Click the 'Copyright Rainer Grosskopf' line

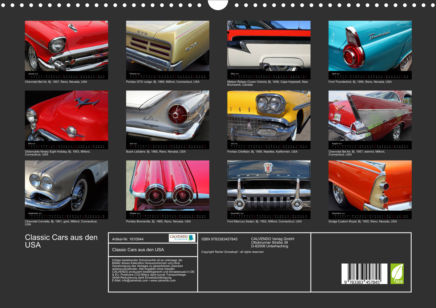[x=232, y=252]
